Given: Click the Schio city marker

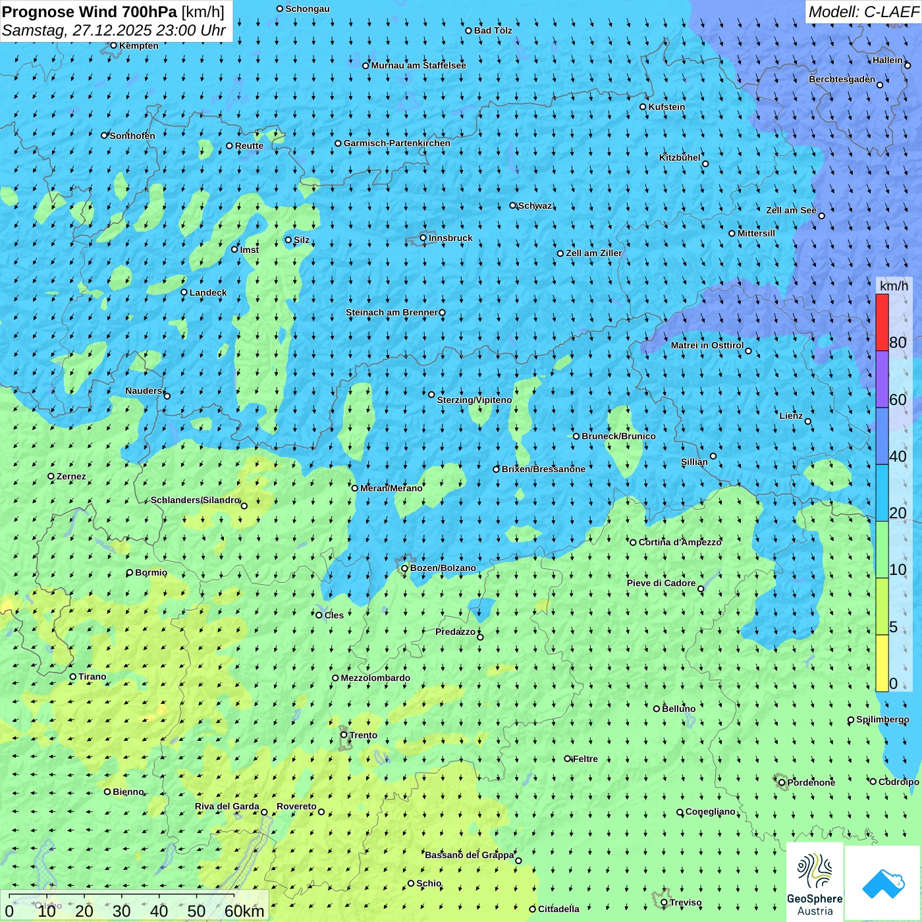Looking at the screenshot, I should click(411, 883).
